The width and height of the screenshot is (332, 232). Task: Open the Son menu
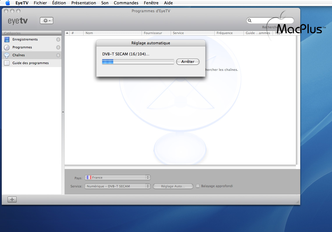click(x=105, y=3)
